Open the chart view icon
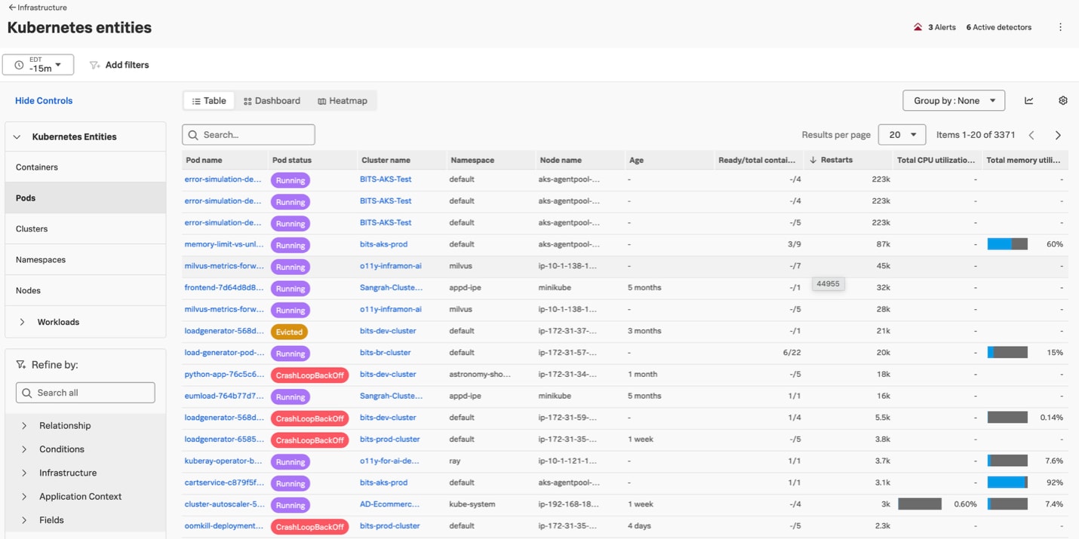 [x=1028, y=100]
